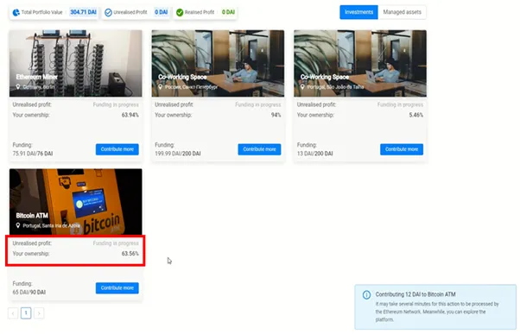This screenshot has width=520, height=334.
Task: Click the 5.46% ownership value
Action: point(415,115)
